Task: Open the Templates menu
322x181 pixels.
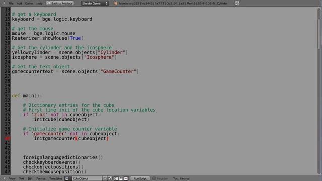Action: (56, 179)
